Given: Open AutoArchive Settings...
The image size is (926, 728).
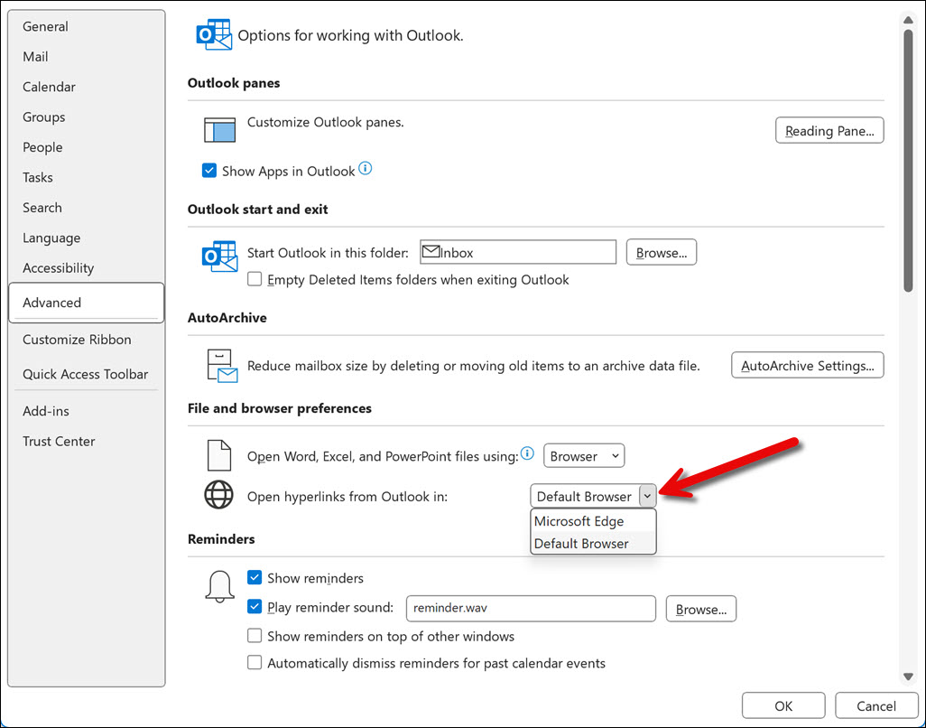Looking at the screenshot, I should point(807,365).
